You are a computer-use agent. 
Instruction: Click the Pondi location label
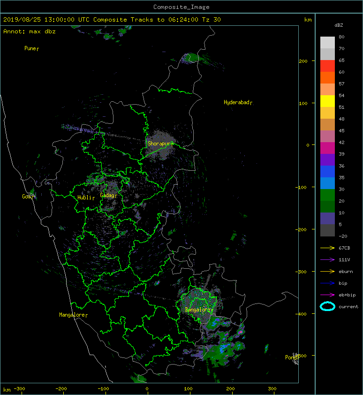click(292, 357)
